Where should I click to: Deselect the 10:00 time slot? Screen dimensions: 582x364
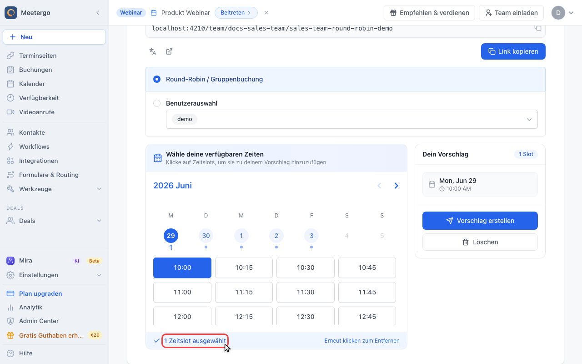pyautogui.click(x=182, y=268)
